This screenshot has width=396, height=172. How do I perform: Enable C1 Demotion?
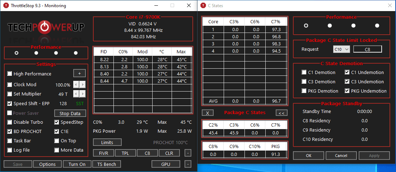[304, 73]
